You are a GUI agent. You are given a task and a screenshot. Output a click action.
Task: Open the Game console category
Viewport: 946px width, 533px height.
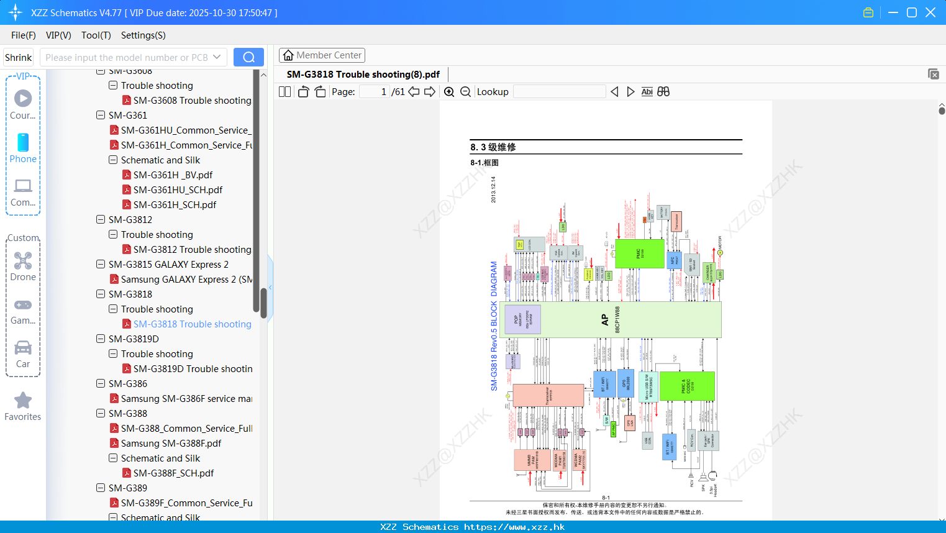pos(23,311)
